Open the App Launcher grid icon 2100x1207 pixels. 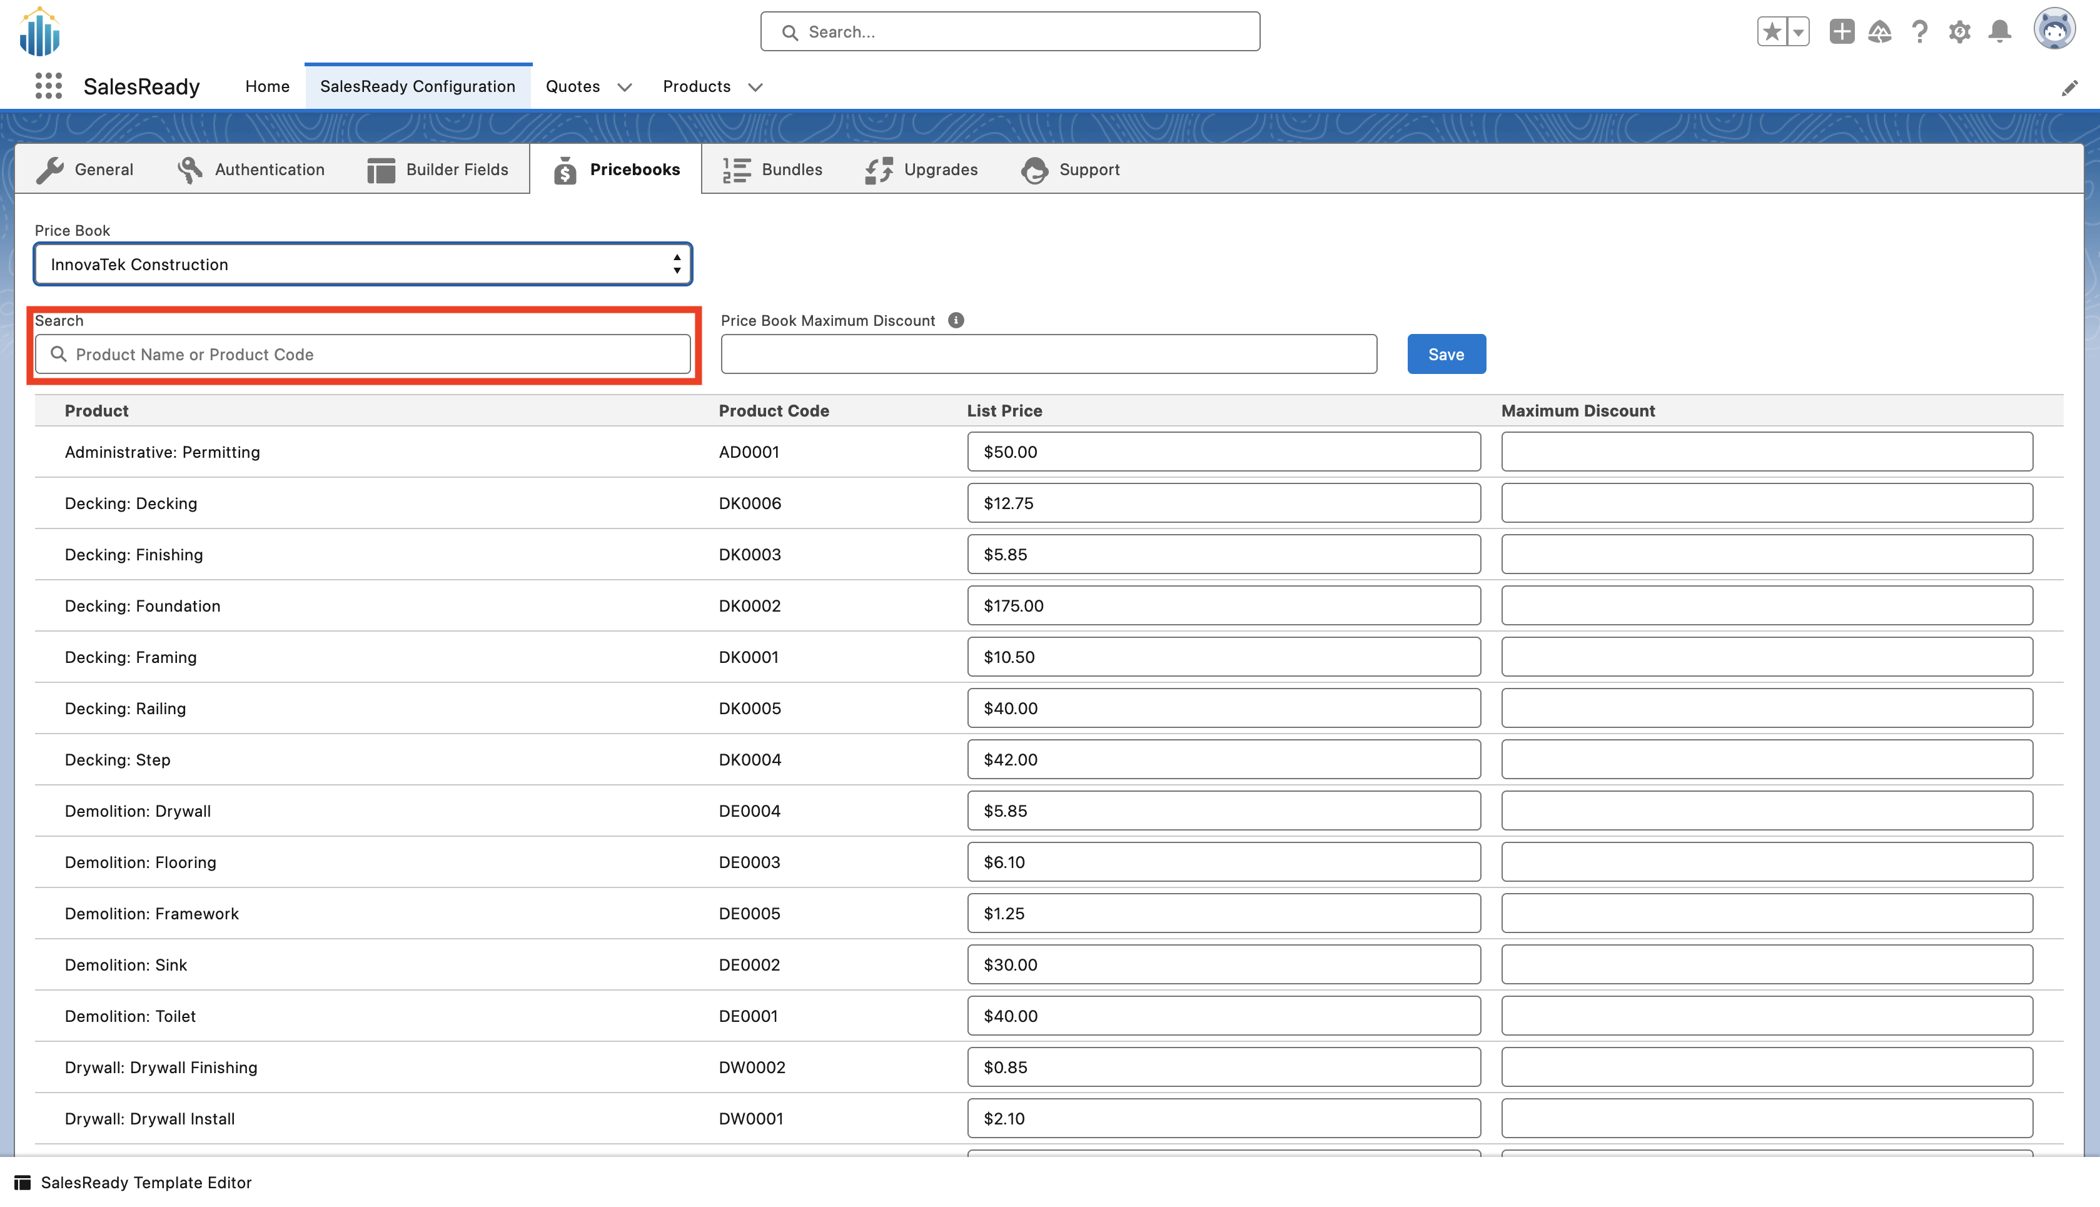49,86
